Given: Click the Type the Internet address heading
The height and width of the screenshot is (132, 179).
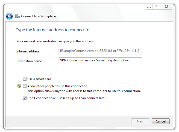Looking at the screenshot, I should tap(52, 30).
